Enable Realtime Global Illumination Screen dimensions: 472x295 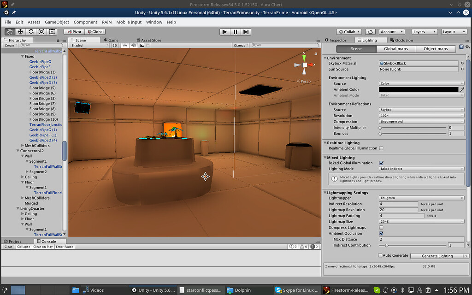click(381, 148)
